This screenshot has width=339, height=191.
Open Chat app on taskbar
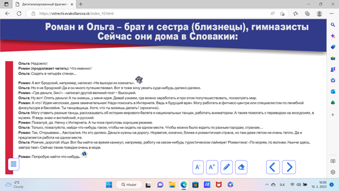point(160,185)
